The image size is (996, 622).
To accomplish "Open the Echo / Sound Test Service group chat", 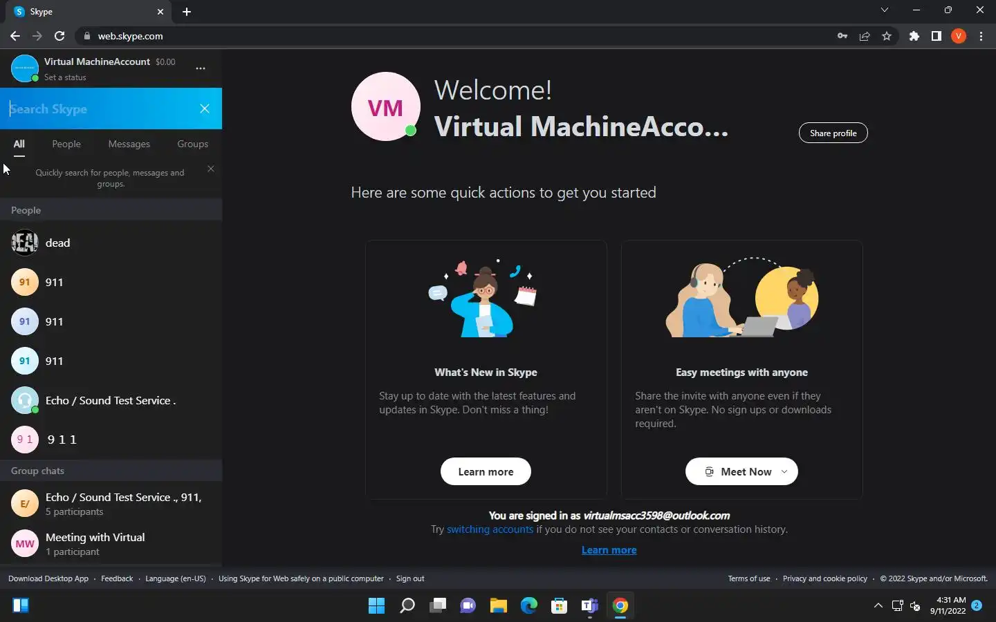I will [x=111, y=504].
